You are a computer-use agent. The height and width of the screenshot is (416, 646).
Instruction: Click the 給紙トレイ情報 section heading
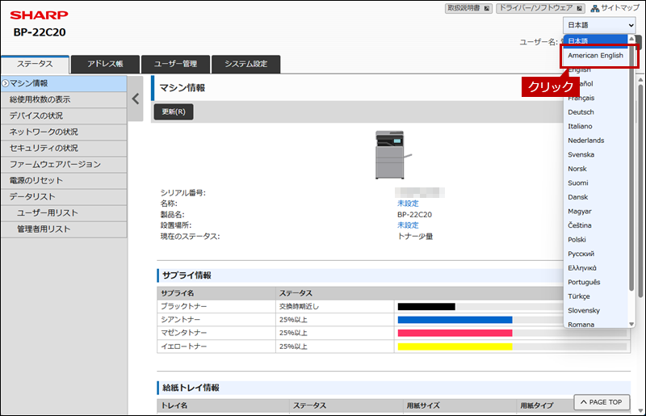coord(191,388)
